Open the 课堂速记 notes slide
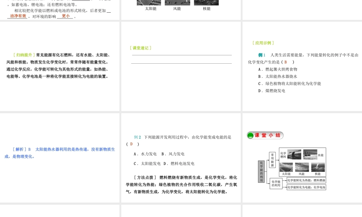The width and height of the screenshot is (362, 217). point(181,66)
